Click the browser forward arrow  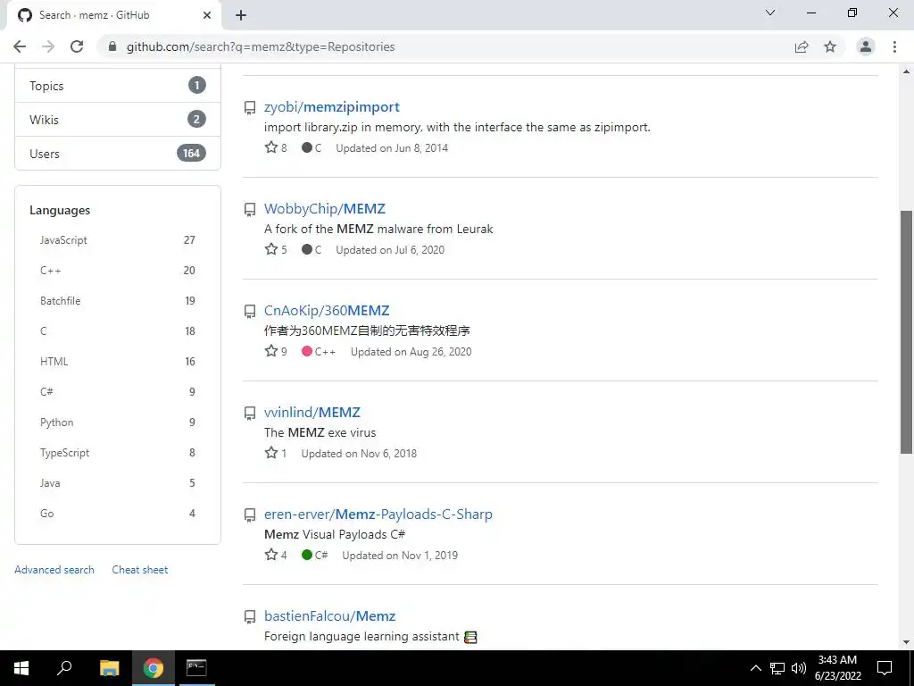(48, 46)
